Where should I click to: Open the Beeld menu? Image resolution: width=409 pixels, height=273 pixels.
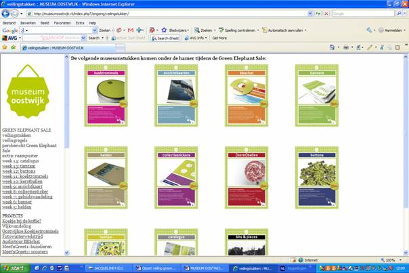point(45,23)
